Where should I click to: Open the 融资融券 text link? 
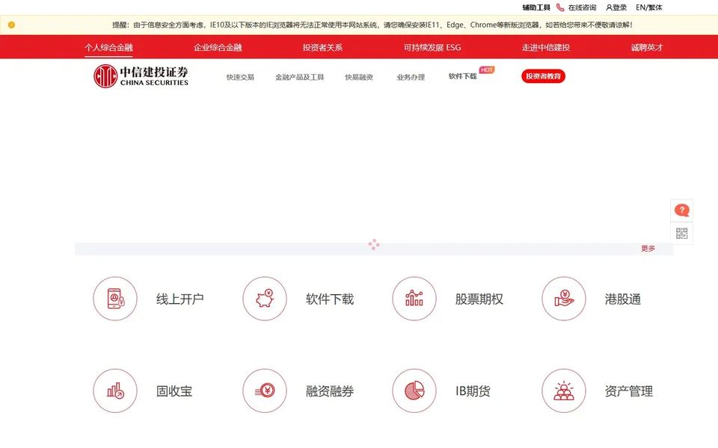330,391
